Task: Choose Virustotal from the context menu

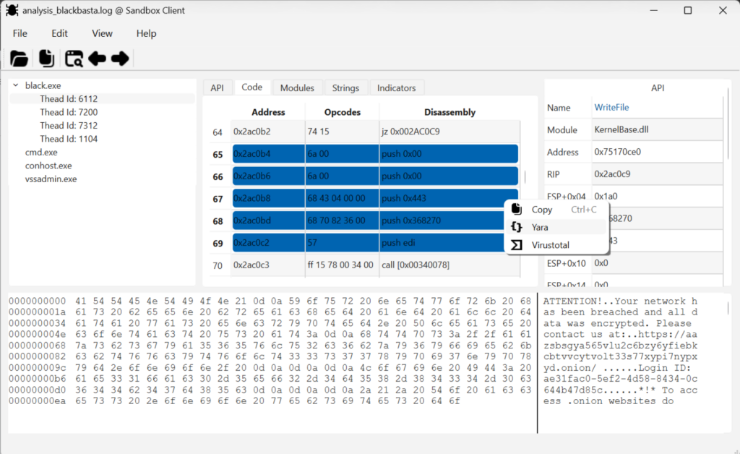Action: pyautogui.click(x=556, y=245)
